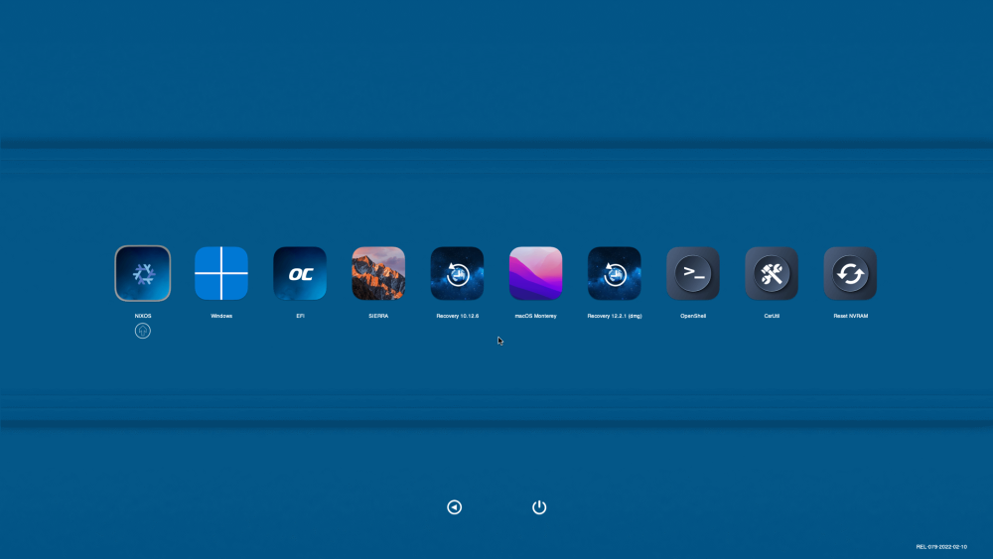
Task: Click the "Recovery 10.12.6" label
Action: click(x=457, y=316)
